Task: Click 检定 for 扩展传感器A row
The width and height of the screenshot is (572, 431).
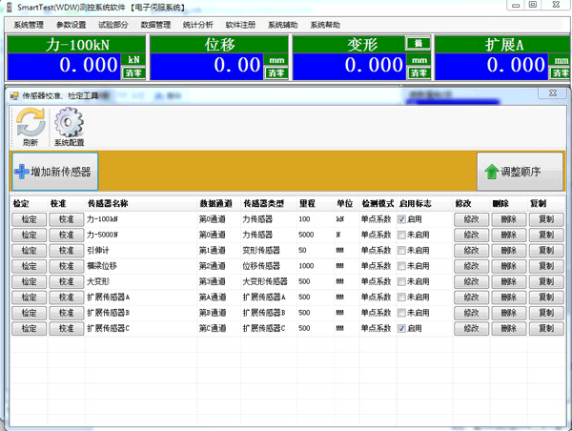Action: click(29, 298)
